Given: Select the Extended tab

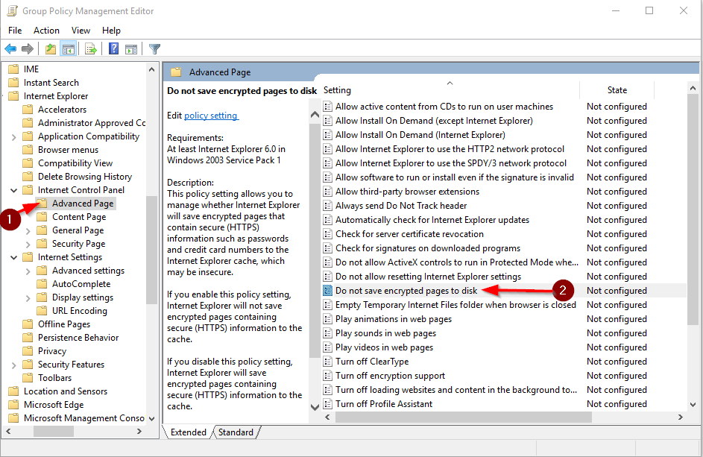Looking at the screenshot, I should pos(188,432).
